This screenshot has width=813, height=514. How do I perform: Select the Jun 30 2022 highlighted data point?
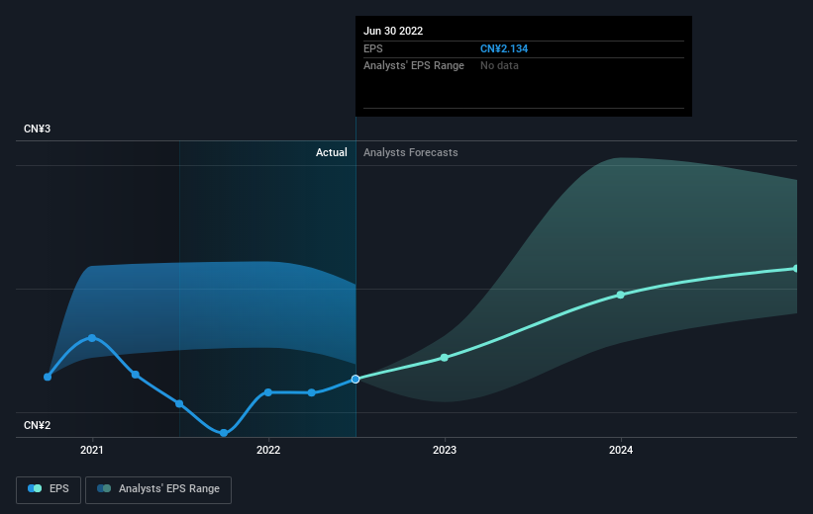click(356, 380)
